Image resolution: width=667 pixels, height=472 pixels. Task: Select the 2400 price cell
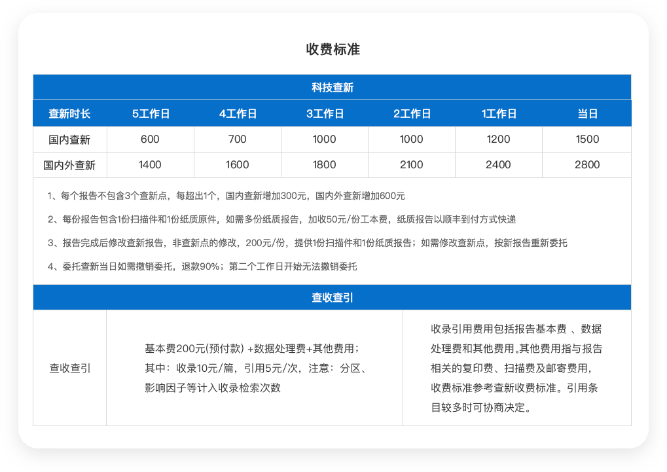[x=499, y=165]
